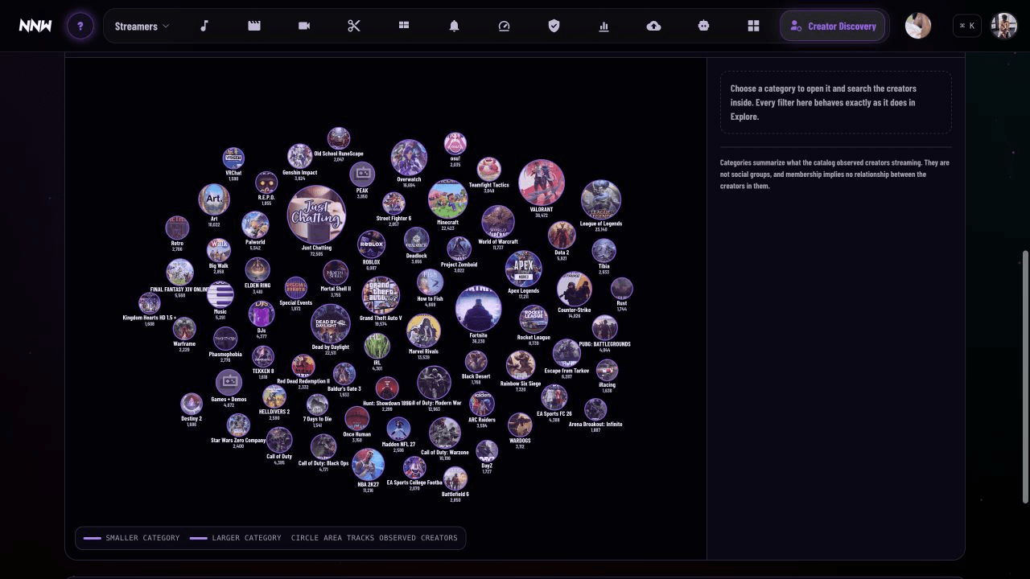Viewport: 1030px width, 579px height.
Task: Open the table layout icon
Action: [x=404, y=26]
